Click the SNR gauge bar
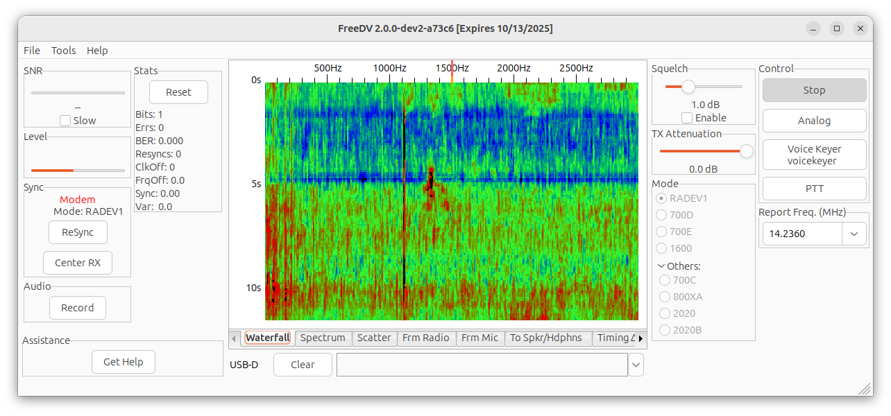 coord(78,92)
